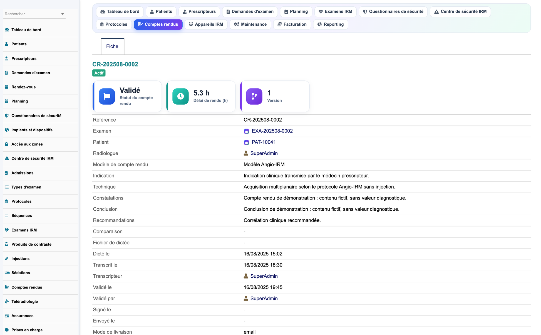Click the Implants et dispositifs cube icon
Viewport: 541px width, 335px height.
[7, 130]
